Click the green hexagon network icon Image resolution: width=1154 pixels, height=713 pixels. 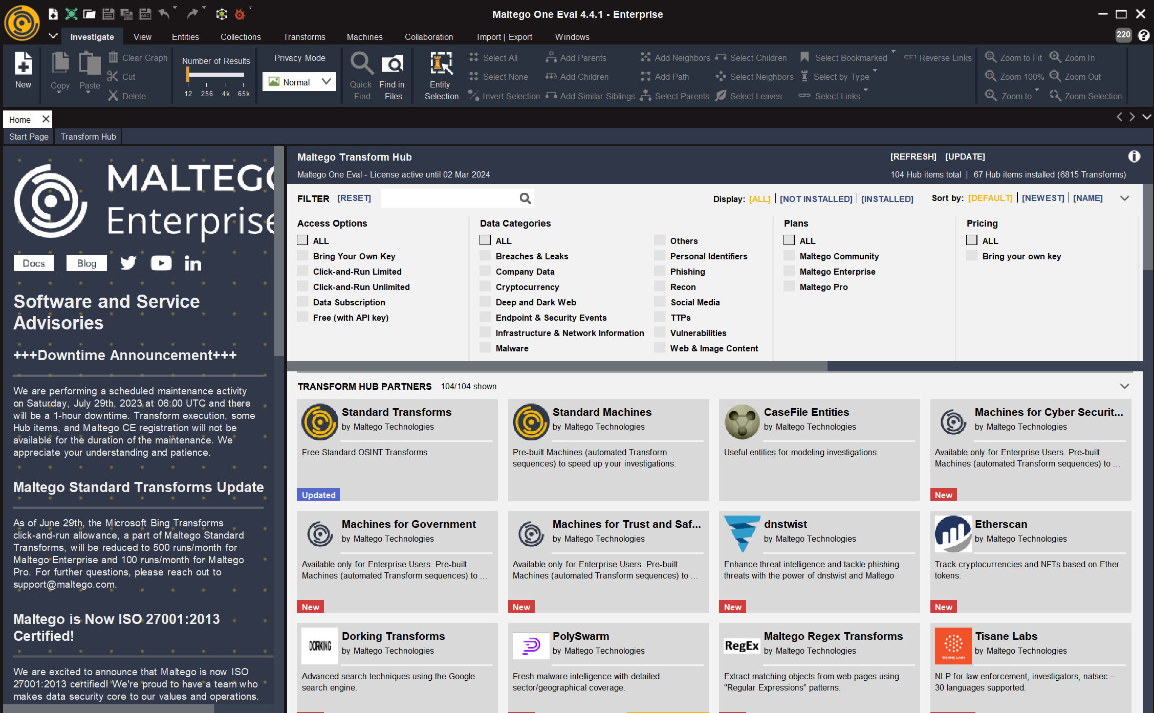pyautogui.click(x=221, y=14)
